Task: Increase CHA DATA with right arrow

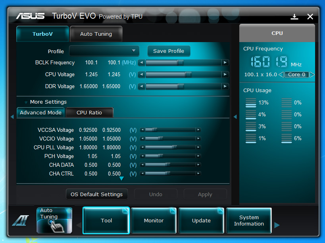Action: click(198, 165)
